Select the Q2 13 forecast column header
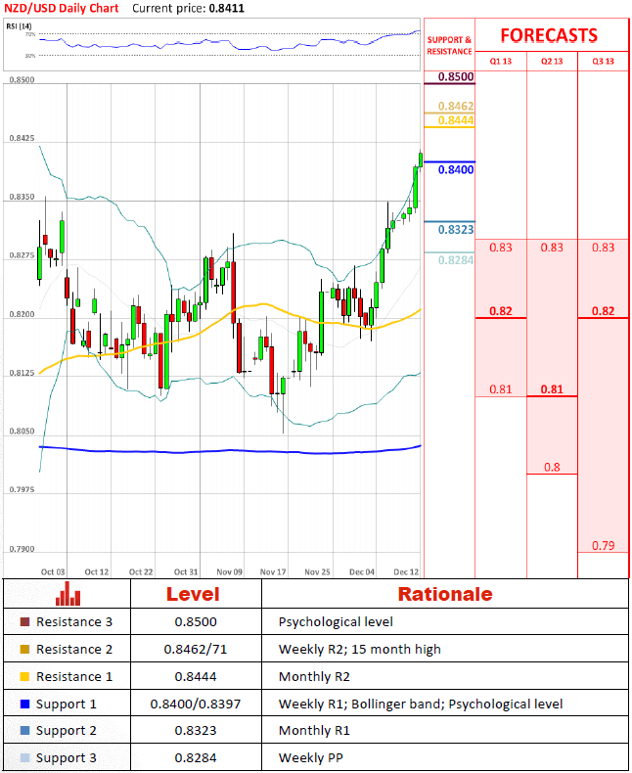Screen dimensions: 632x773 (552, 61)
